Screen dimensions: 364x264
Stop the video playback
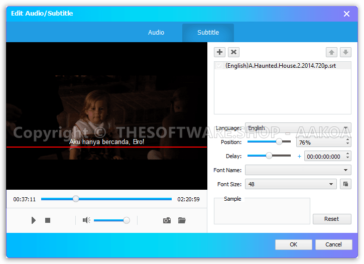tap(48, 220)
